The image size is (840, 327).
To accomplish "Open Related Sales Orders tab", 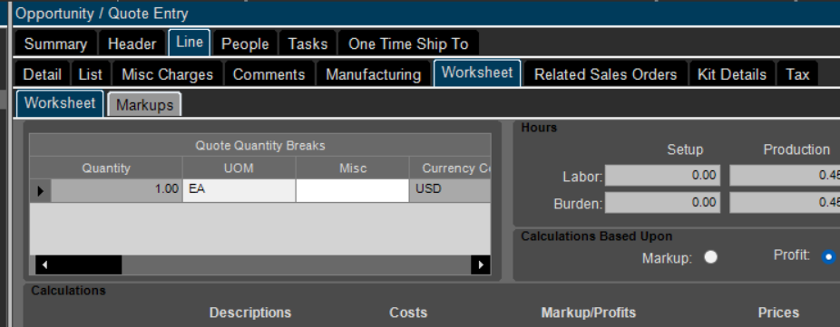I will (x=605, y=74).
